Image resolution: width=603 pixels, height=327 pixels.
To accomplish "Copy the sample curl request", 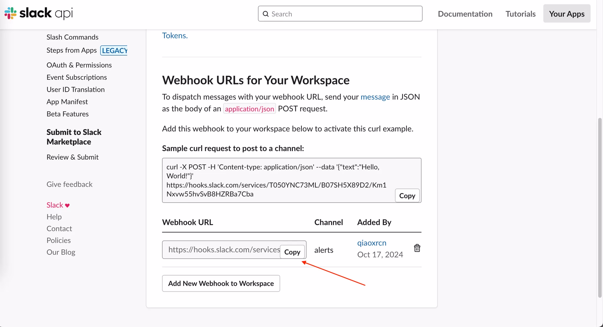I will tap(407, 196).
